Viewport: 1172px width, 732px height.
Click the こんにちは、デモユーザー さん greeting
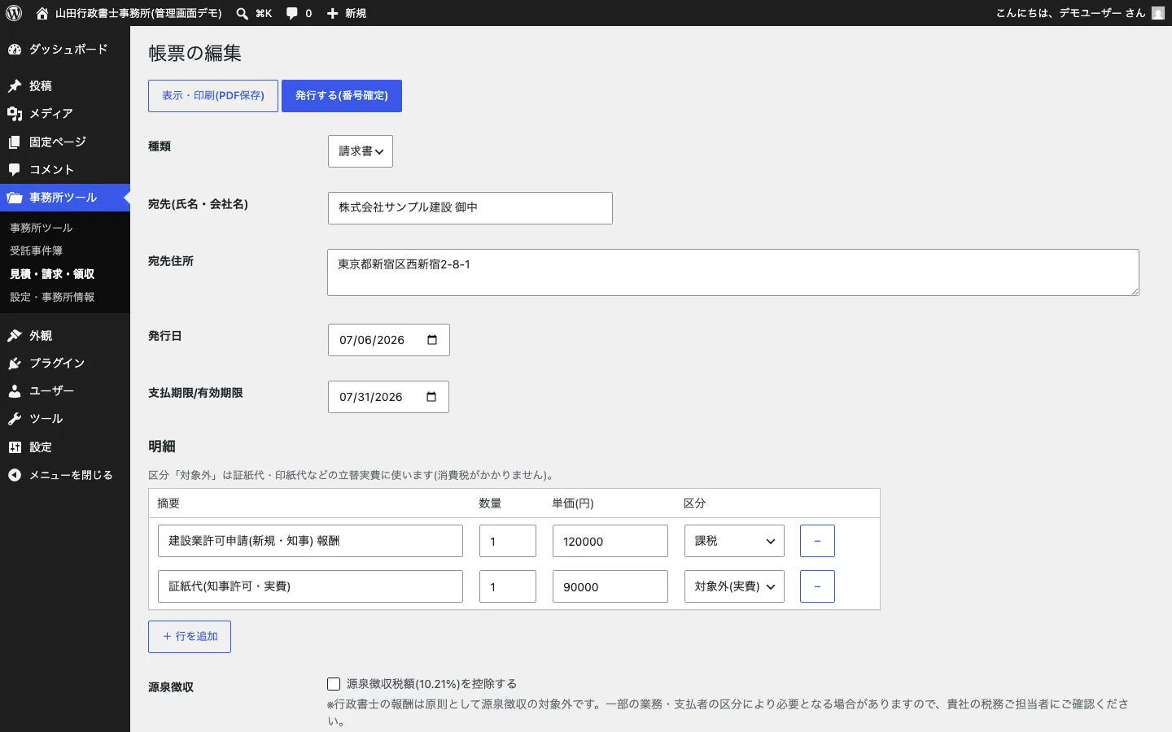(x=1070, y=13)
